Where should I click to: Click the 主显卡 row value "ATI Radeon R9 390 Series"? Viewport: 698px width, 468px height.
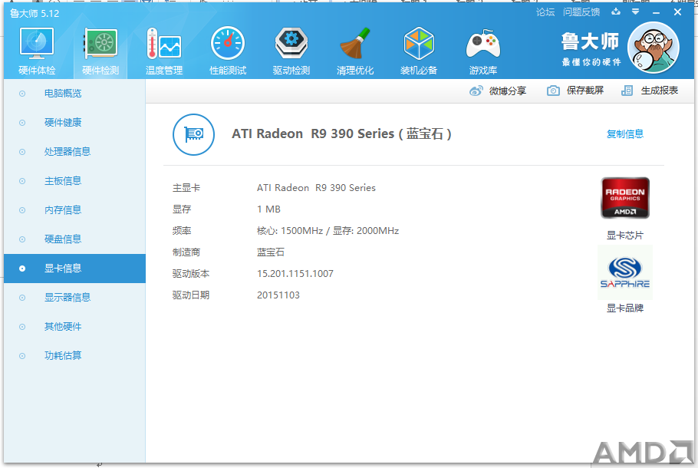click(316, 188)
